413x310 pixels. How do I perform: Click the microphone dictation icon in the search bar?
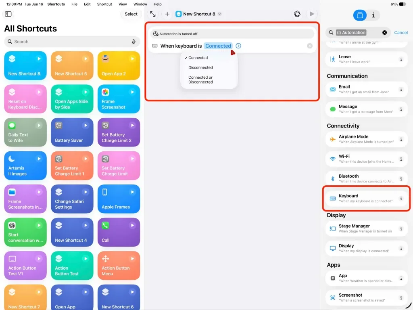click(x=133, y=42)
